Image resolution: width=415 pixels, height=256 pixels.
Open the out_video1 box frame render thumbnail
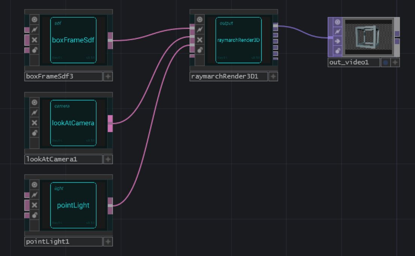click(368, 37)
